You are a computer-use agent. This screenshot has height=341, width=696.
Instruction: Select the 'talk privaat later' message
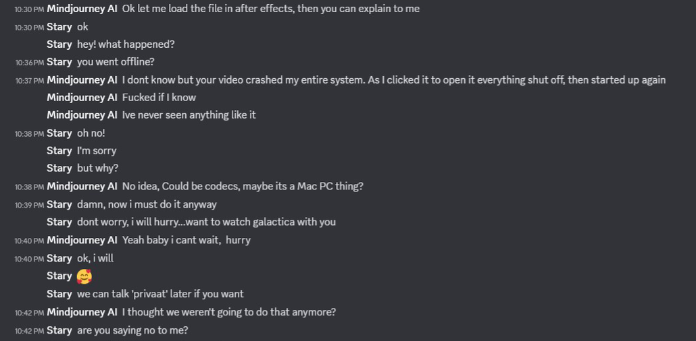161,294
